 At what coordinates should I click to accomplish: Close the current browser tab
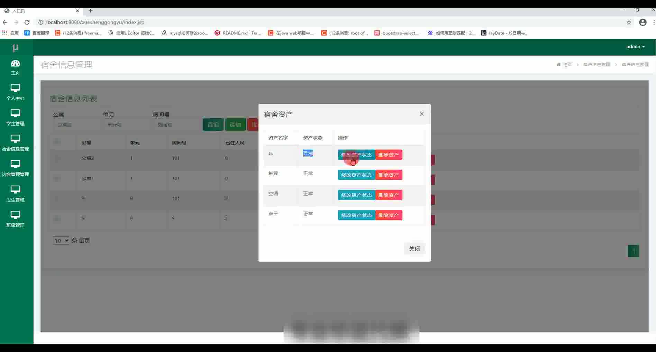pos(77,11)
